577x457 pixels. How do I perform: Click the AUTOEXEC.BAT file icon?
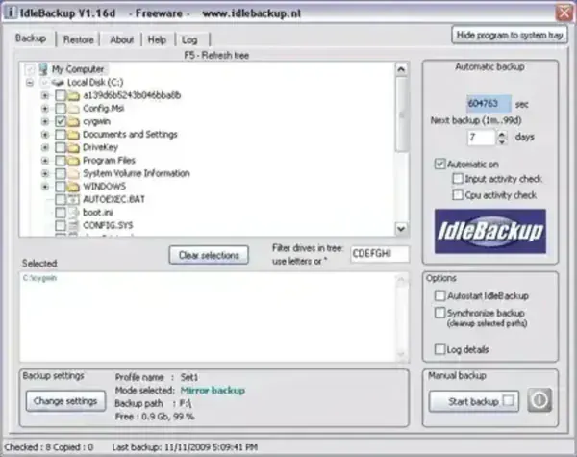tap(74, 199)
